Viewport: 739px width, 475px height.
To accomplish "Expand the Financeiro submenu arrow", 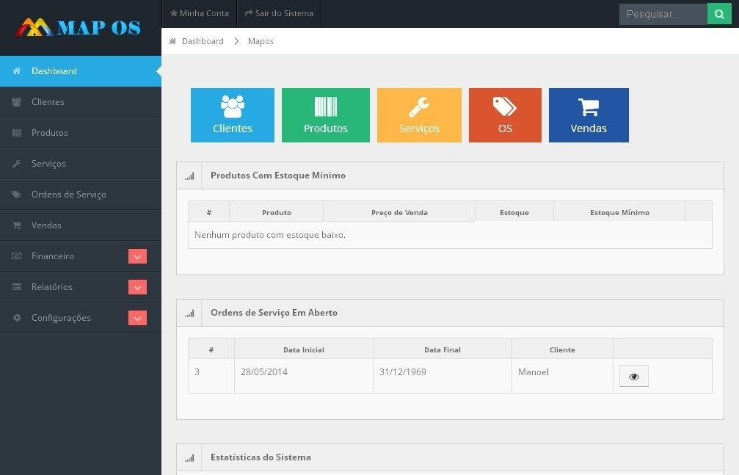I will [137, 256].
